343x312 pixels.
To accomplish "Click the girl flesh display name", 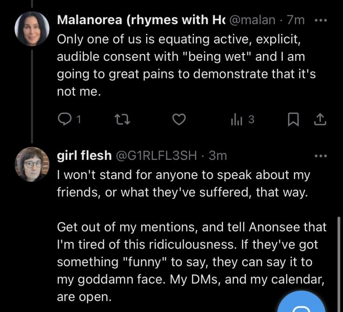I will coord(84,155).
